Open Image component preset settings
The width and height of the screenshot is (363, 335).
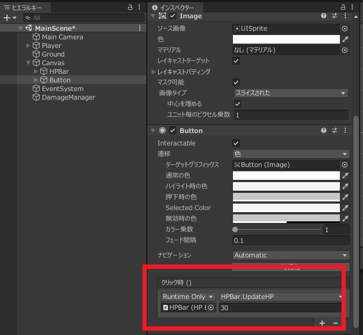(334, 16)
